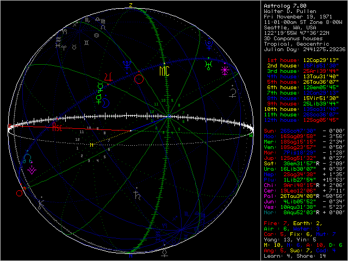Select the red Asc ascendant label
Image resolution: width=348 pixels, height=261 pixels.
click(57, 128)
